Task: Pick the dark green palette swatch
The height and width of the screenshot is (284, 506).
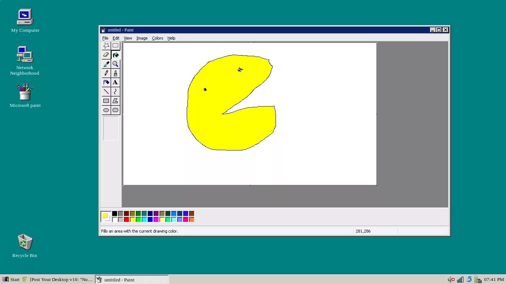Action: tap(138, 214)
